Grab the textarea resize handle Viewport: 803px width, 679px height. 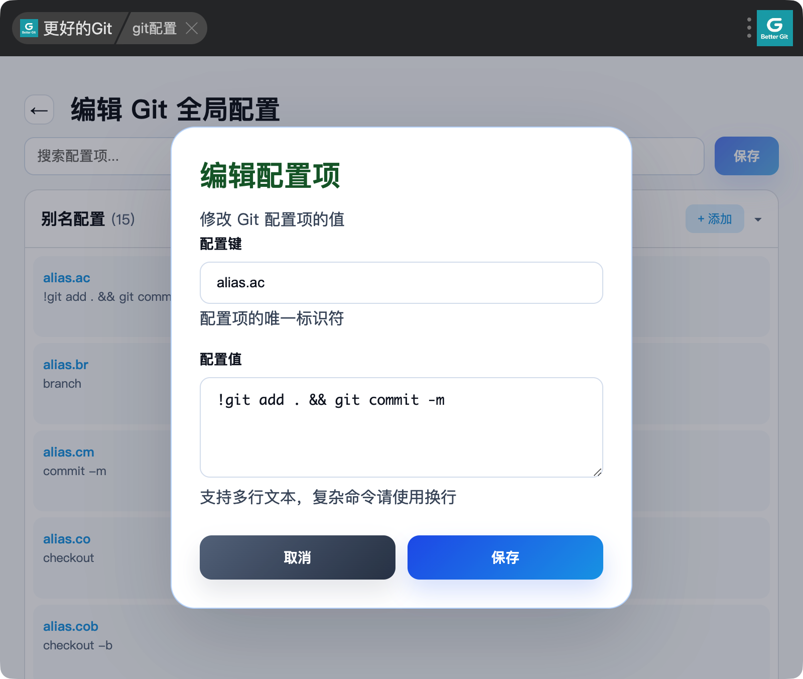597,472
